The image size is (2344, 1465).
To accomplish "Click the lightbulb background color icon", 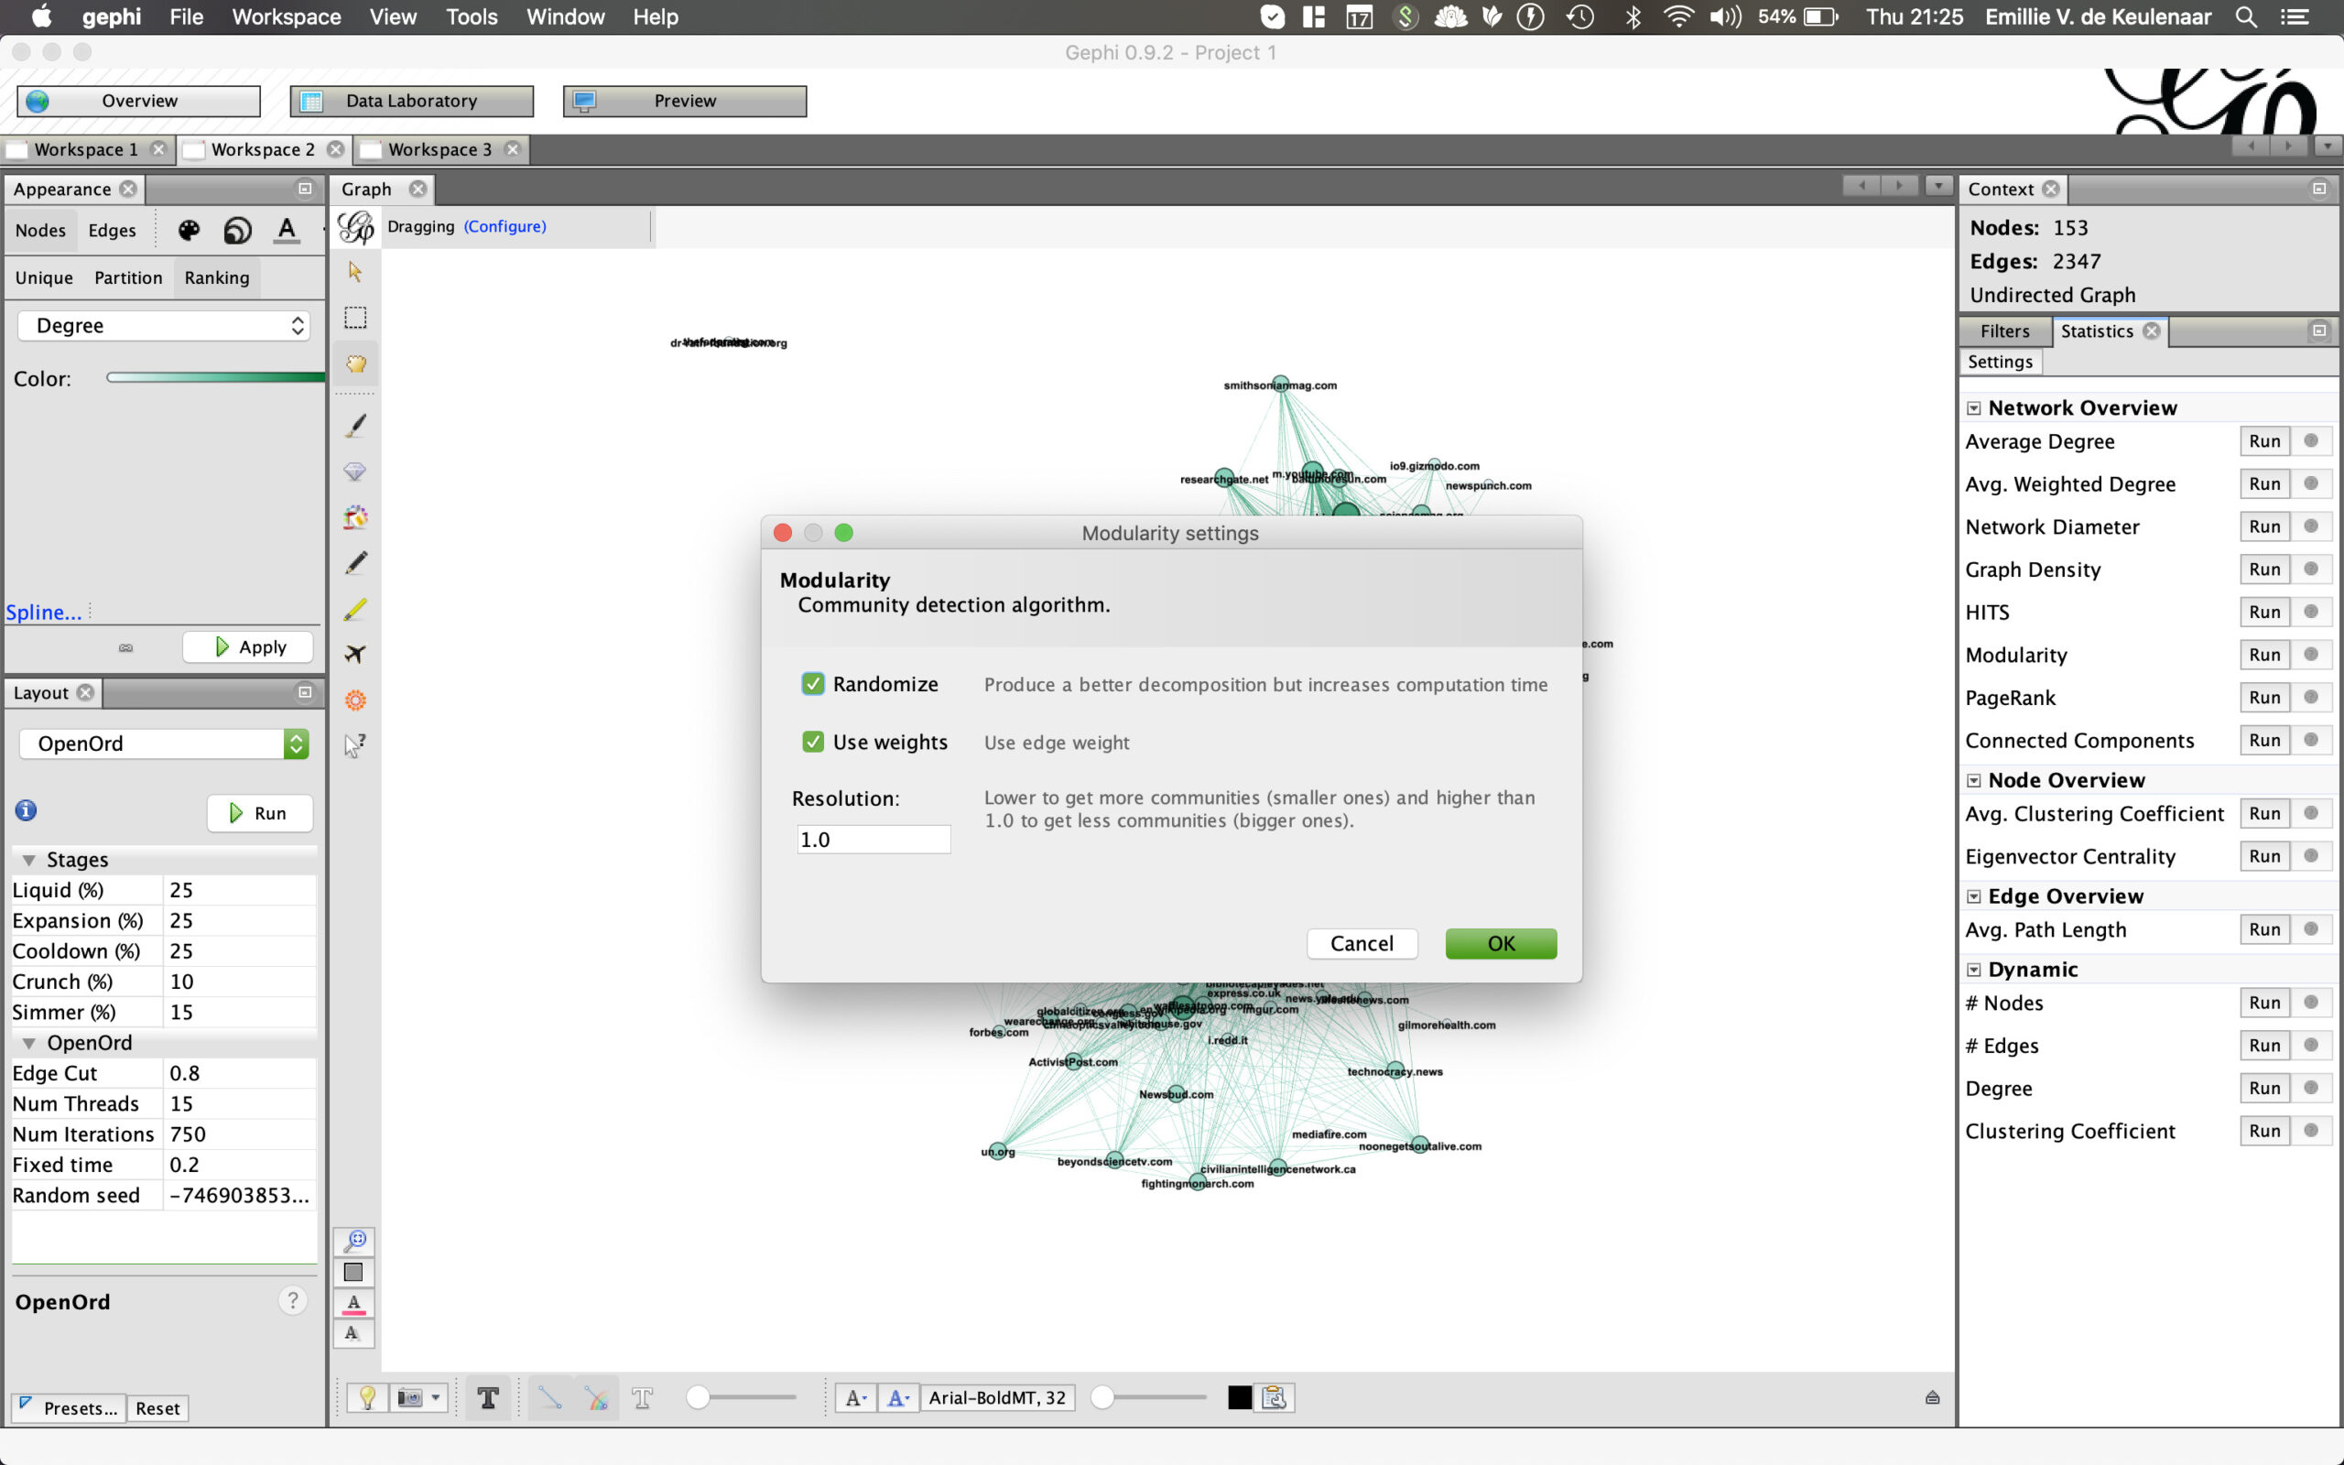I will click(x=367, y=1397).
